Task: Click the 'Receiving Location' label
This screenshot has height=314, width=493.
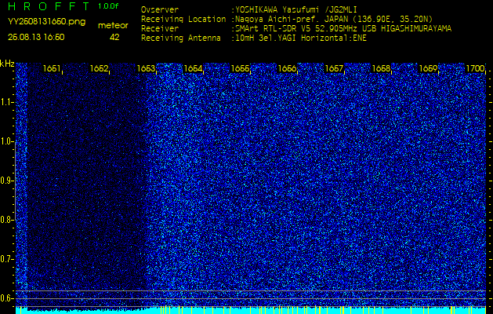Action: tap(183, 19)
